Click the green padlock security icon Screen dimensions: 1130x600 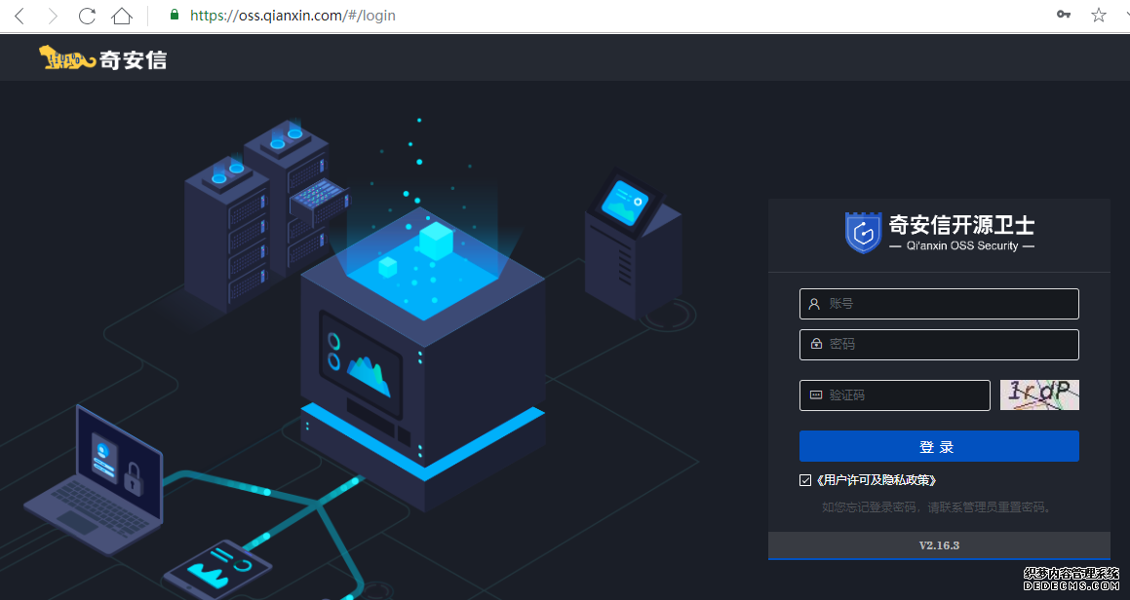click(x=175, y=15)
